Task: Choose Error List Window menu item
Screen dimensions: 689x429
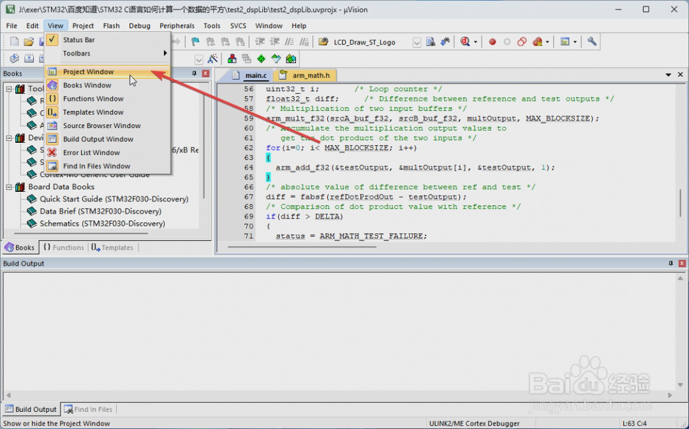Action: pyautogui.click(x=107, y=153)
